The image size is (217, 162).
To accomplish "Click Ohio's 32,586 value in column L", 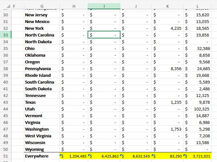I will click(198, 48).
